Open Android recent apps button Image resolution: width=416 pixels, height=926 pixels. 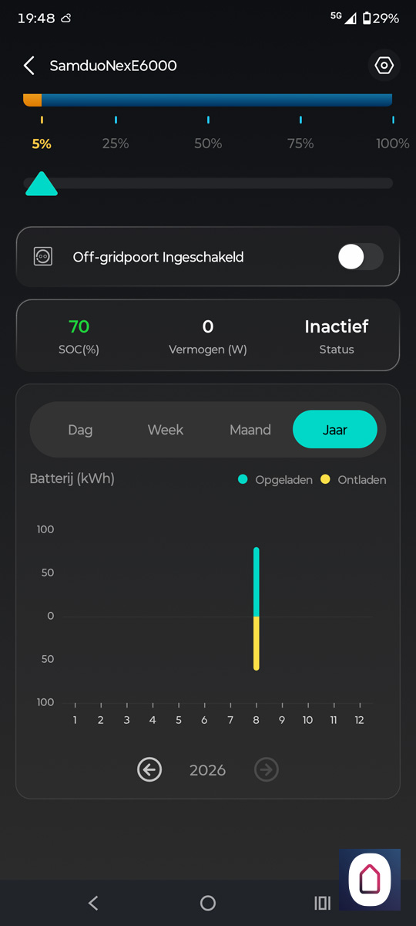(323, 903)
